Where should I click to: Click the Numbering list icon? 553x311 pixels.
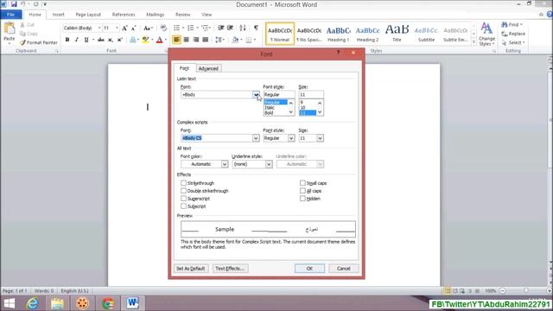point(190,28)
